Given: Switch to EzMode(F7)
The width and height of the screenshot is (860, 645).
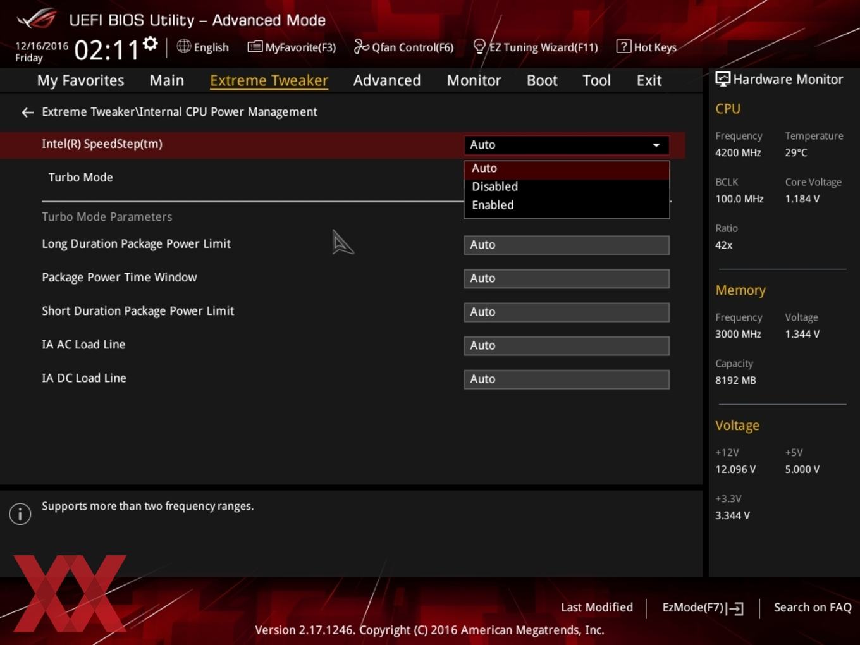Looking at the screenshot, I should 703,608.
